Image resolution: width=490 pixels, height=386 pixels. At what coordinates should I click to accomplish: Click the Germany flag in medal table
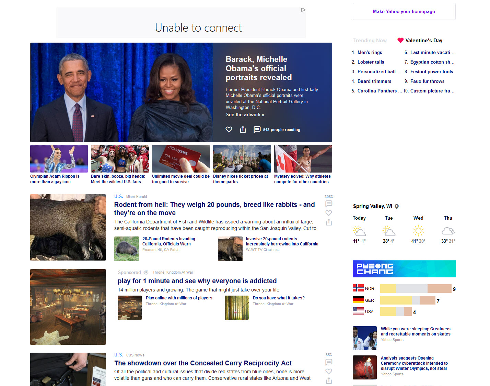pos(358,300)
